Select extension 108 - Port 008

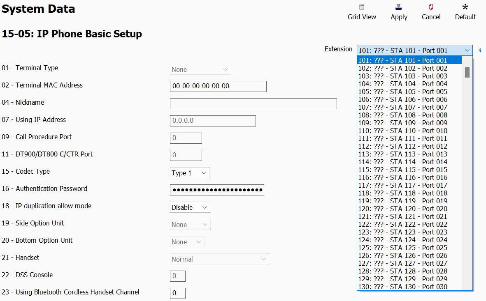409,115
